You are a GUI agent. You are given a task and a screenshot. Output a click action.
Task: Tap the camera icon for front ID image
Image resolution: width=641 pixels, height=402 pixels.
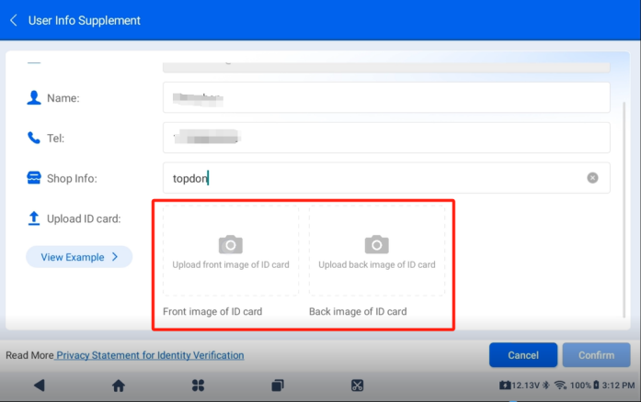click(x=230, y=244)
